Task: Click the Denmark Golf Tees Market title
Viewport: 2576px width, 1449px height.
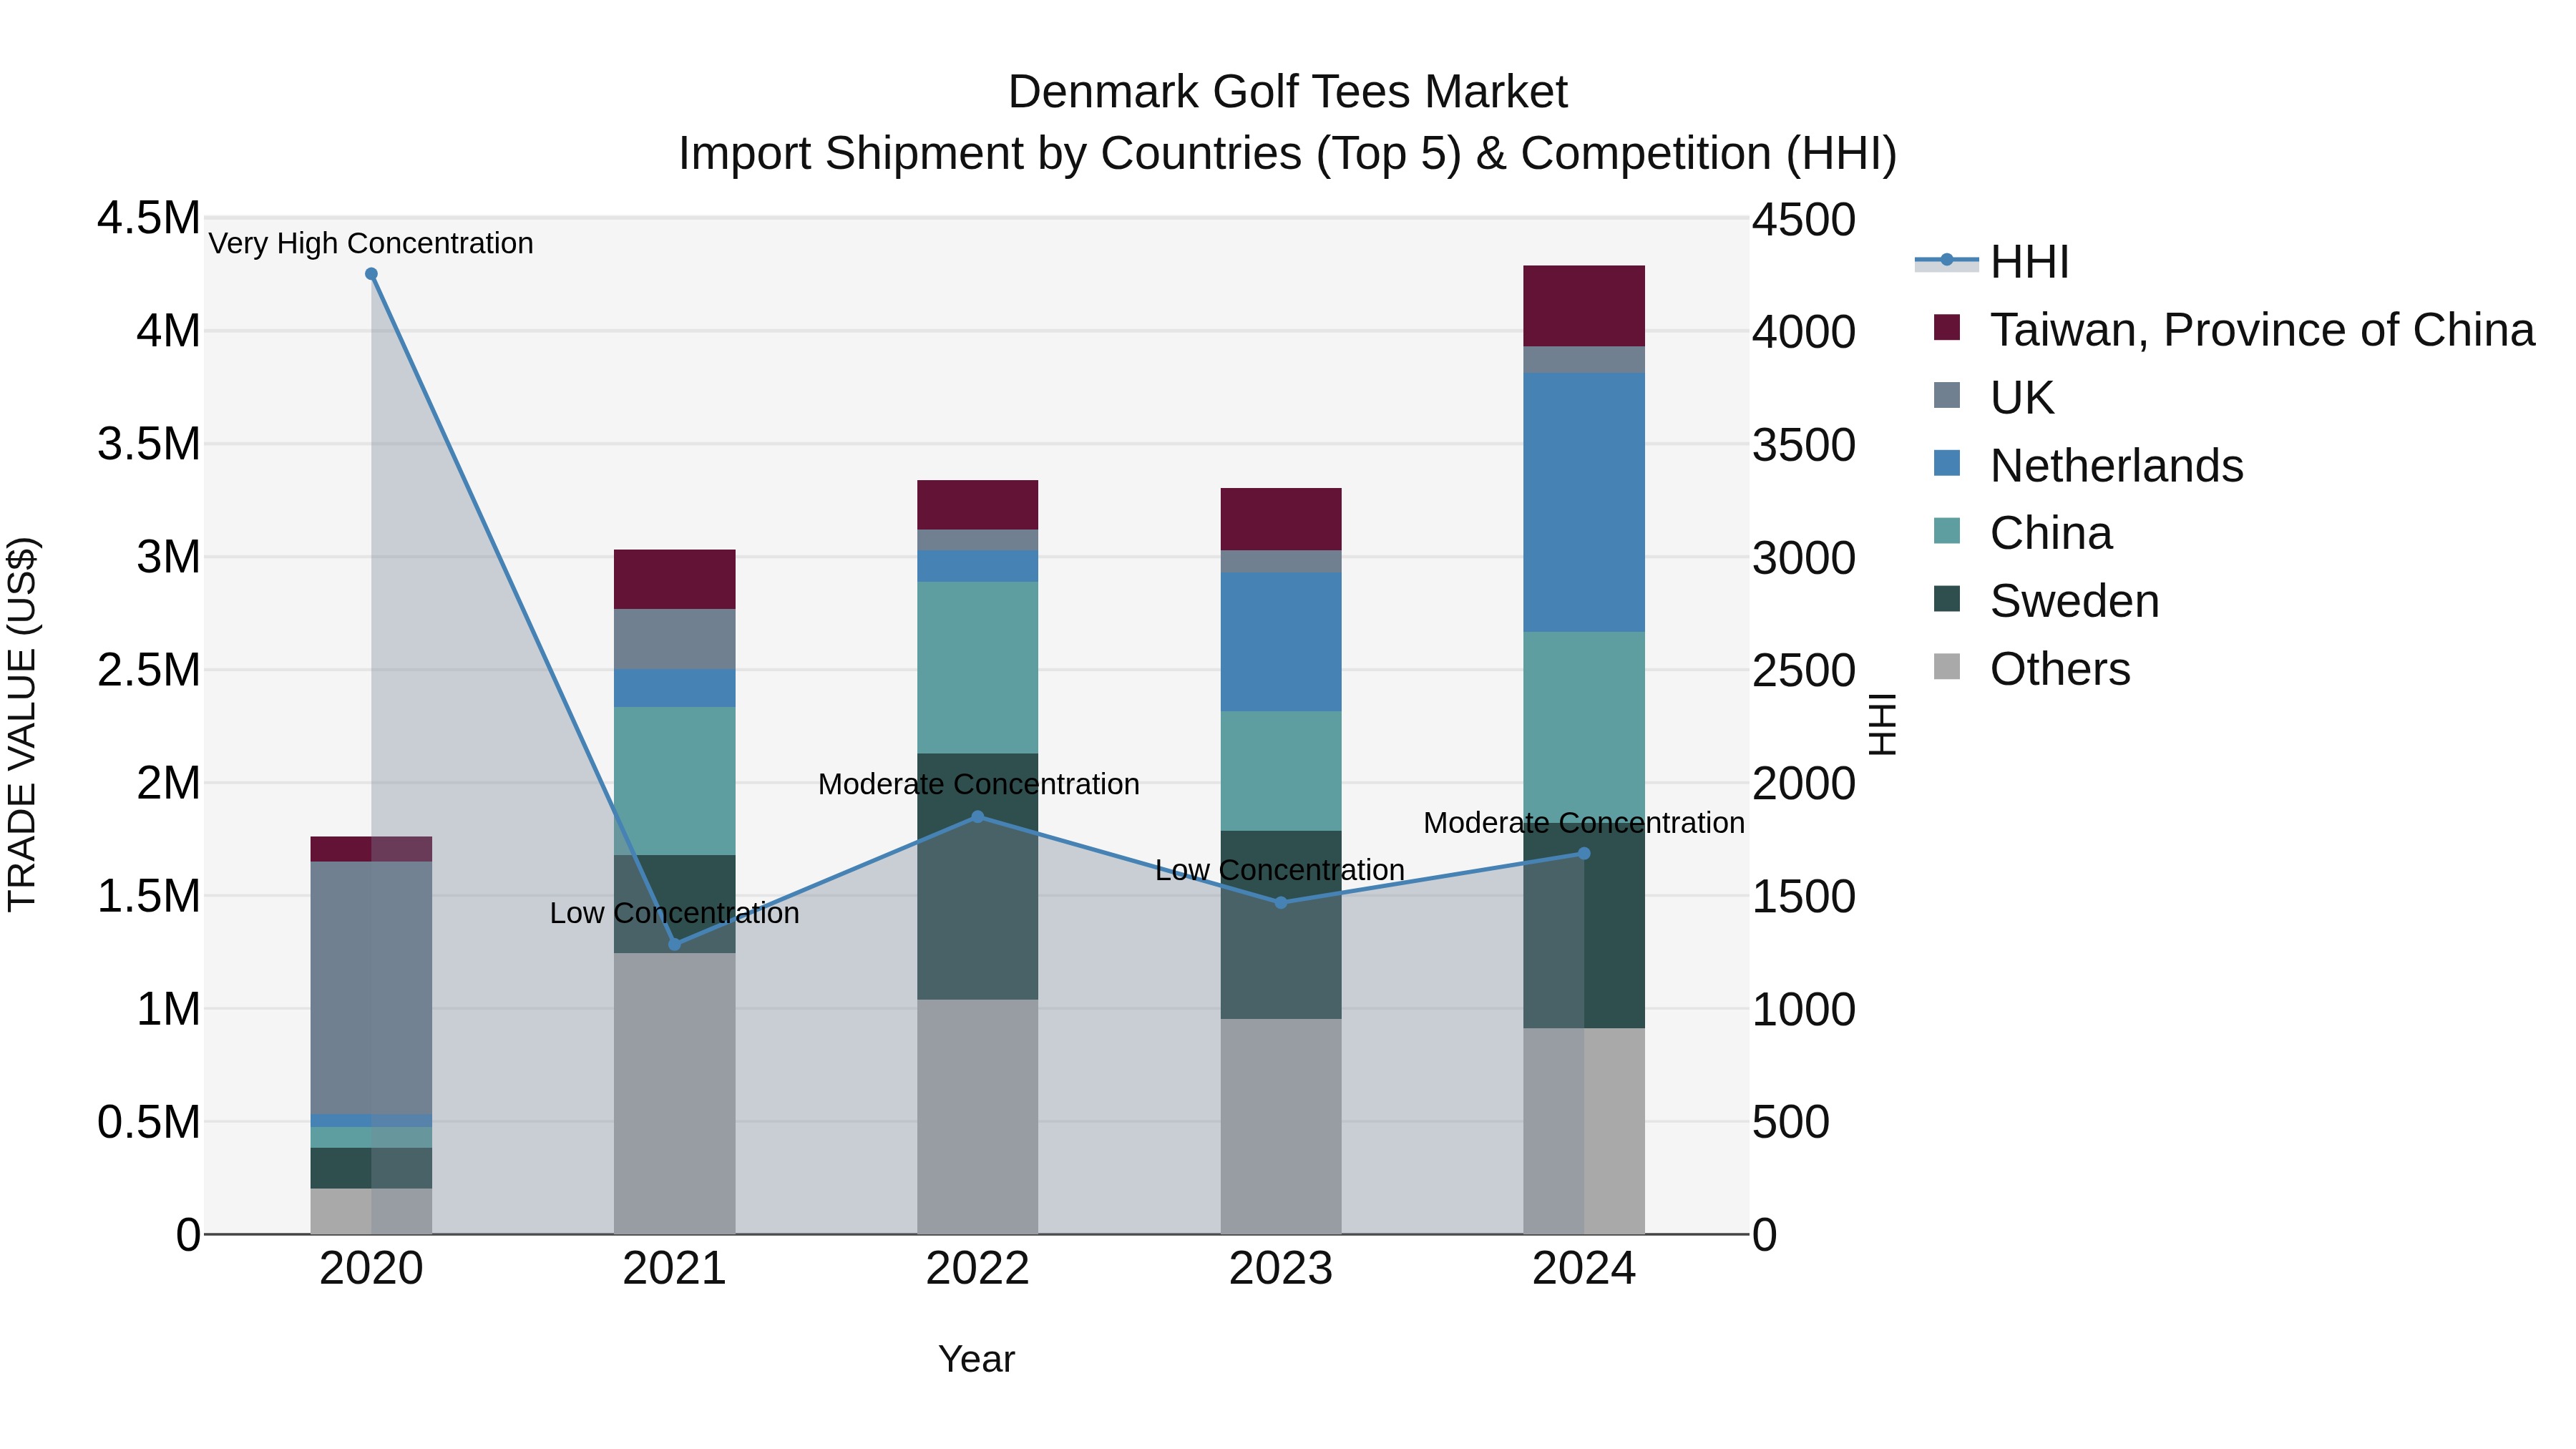Action: [x=1287, y=92]
